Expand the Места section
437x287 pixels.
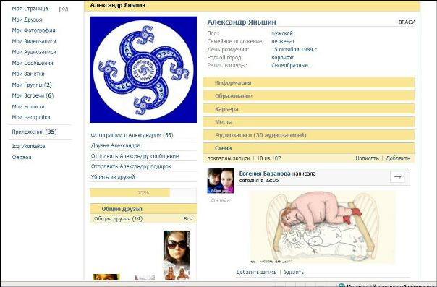tap(308, 122)
